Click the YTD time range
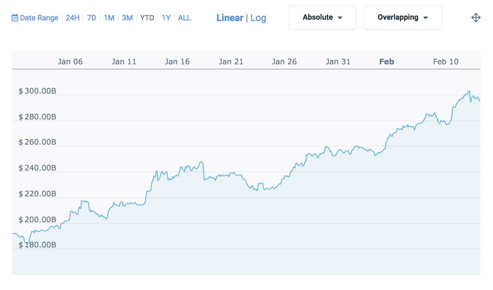The height and width of the screenshot is (290, 493). pyautogui.click(x=147, y=18)
